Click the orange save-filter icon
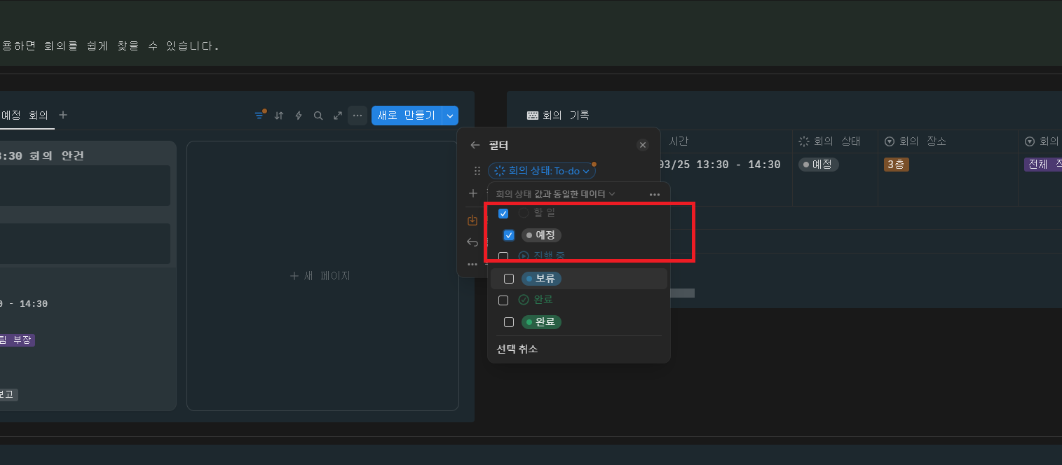 (472, 220)
